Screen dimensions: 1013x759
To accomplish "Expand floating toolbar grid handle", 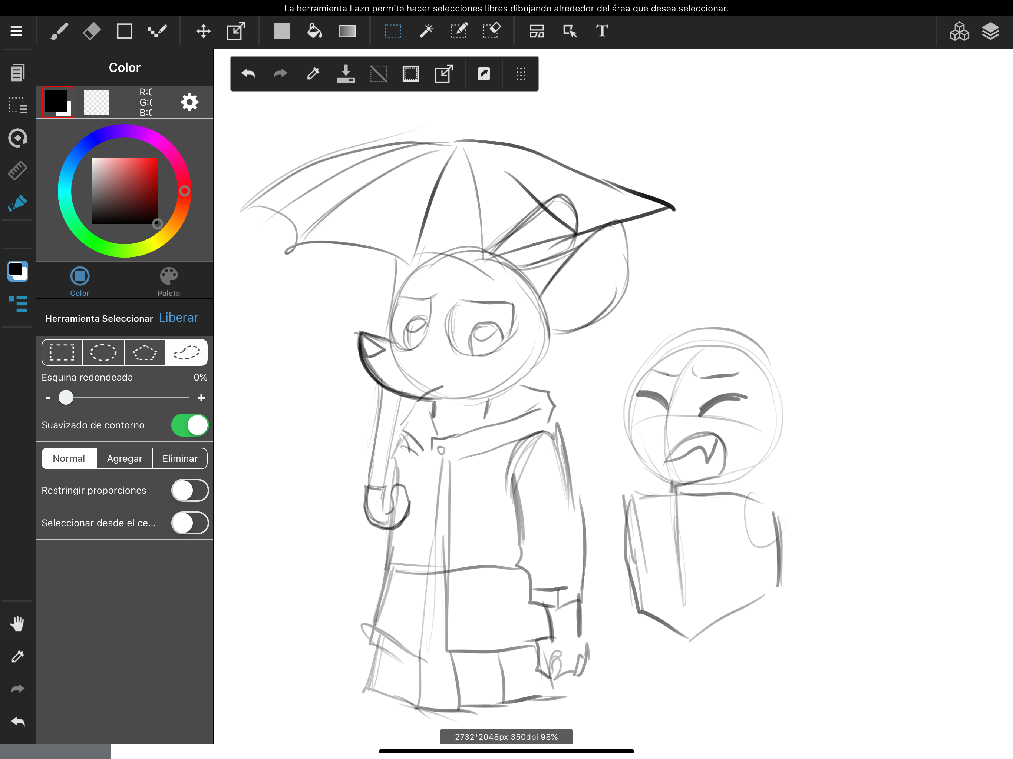I will click(521, 74).
